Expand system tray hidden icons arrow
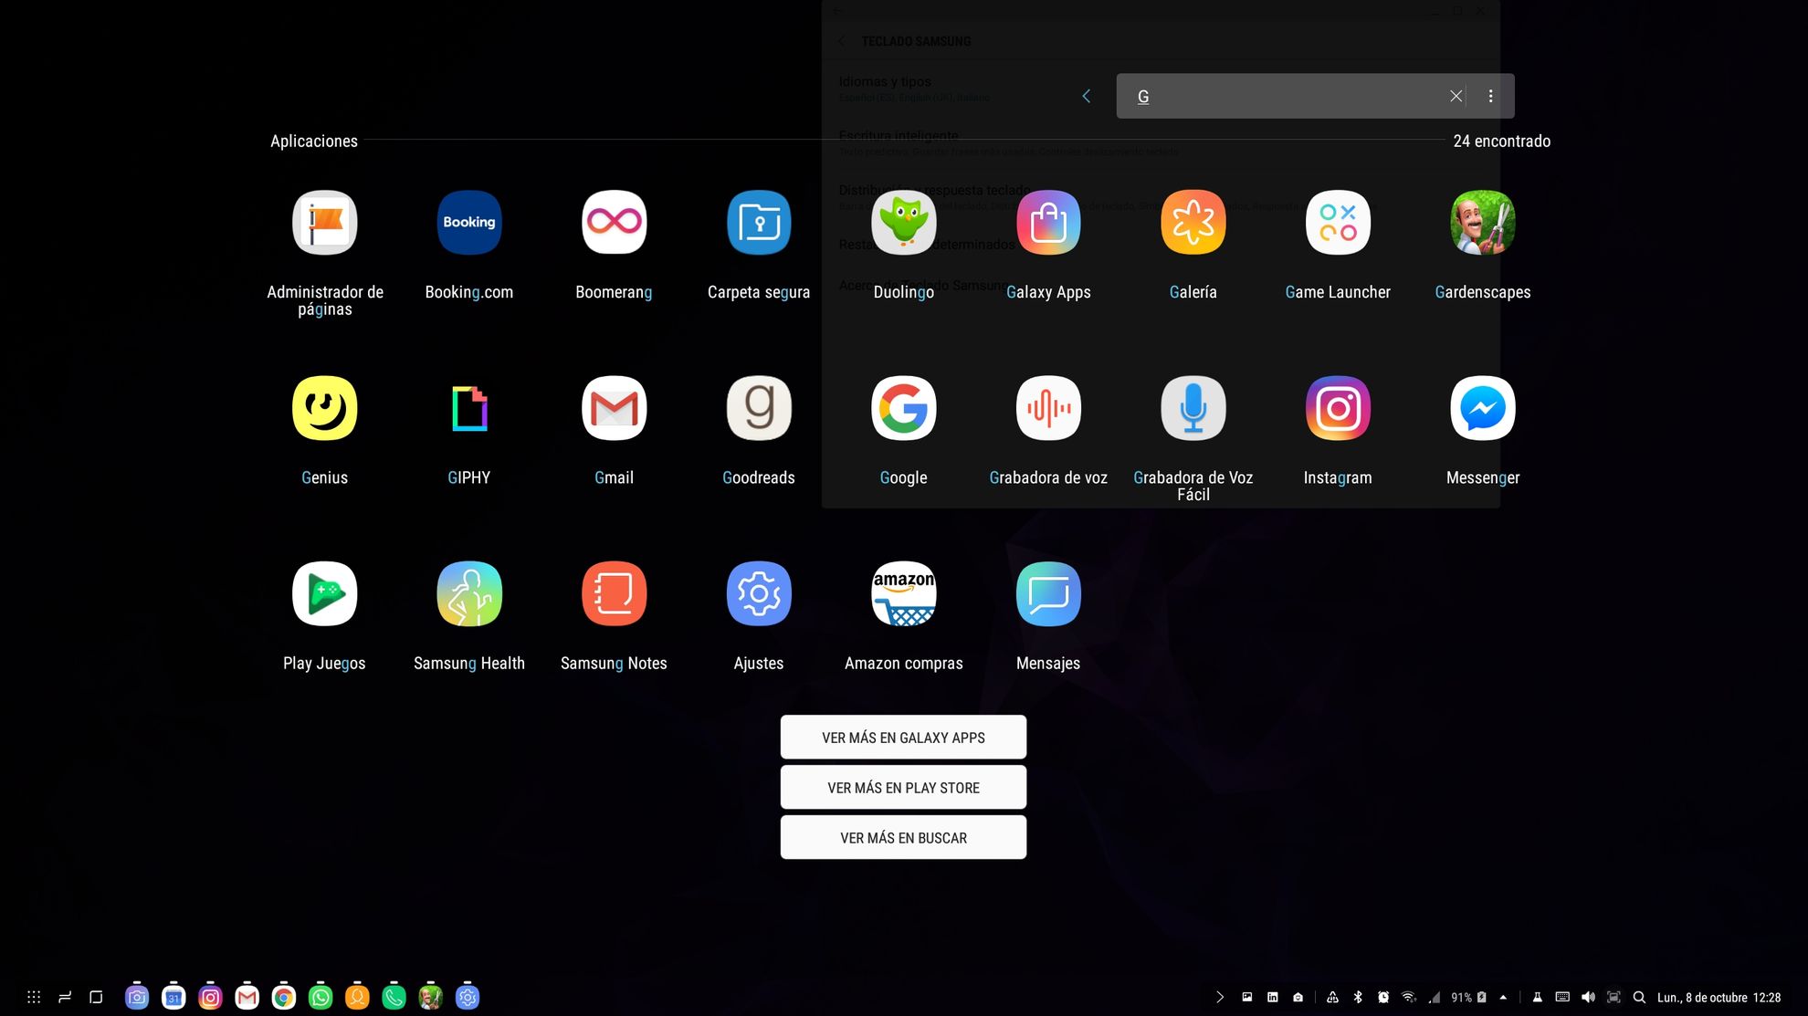The image size is (1808, 1016). 1503,997
